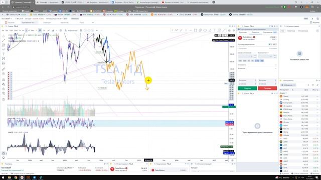This screenshot has width=321, height=180.
Task: Filter active orders by Отложенные
Action: (303, 31)
